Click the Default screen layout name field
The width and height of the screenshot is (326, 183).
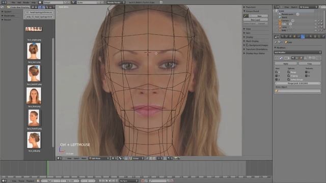pos(53,2)
